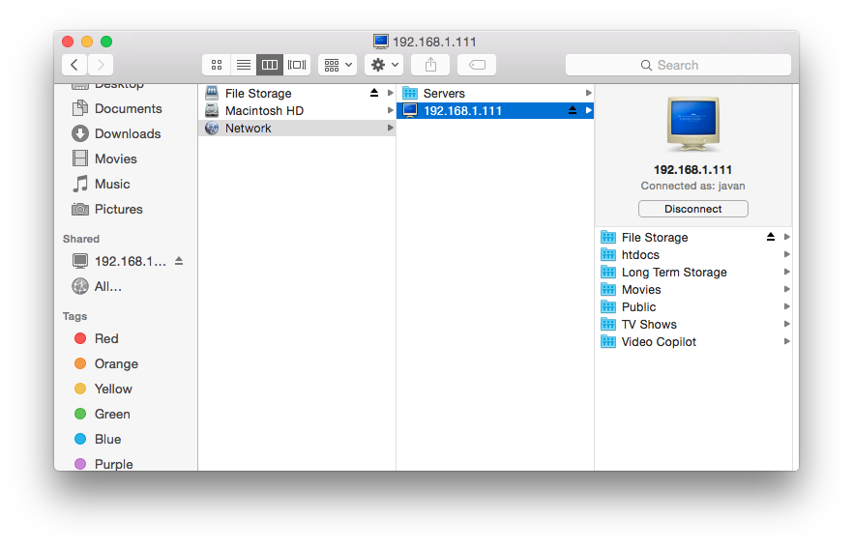Viewport: 853px width, 548px height.
Task: Expand Public folder arrow
Action: pyautogui.click(x=786, y=306)
